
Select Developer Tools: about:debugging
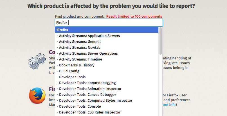pos(107,83)
